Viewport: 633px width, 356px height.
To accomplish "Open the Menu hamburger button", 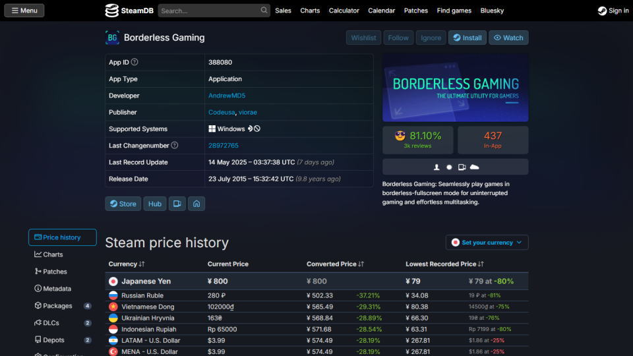I will click(24, 11).
